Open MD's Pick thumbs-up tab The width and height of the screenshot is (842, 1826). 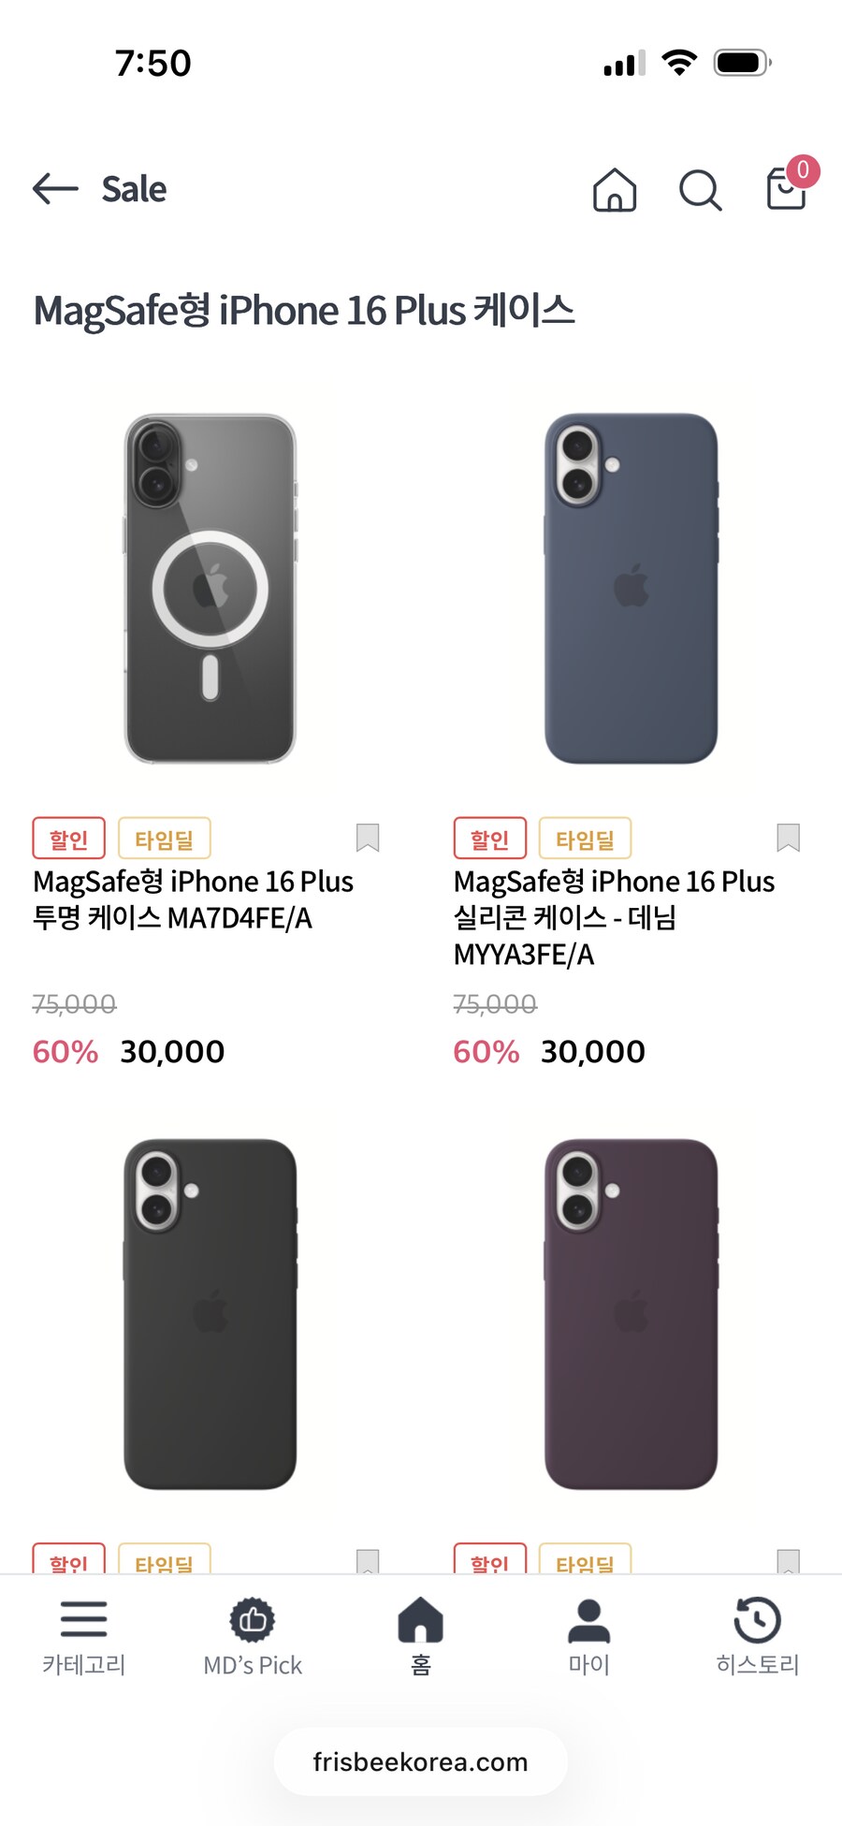click(x=253, y=1637)
